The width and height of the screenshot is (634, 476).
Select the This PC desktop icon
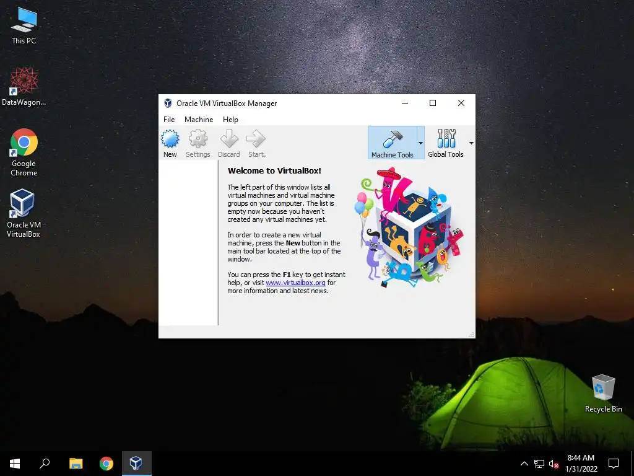point(24,26)
